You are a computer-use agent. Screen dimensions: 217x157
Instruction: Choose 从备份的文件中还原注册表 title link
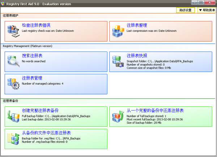[46, 133]
